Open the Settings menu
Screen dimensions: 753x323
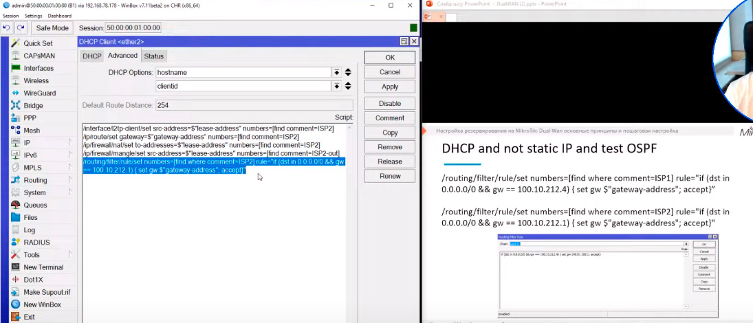click(33, 16)
